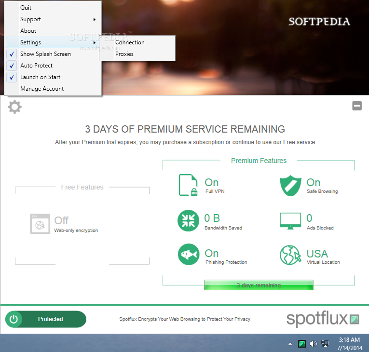Click the Free Features heading
This screenshot has height=352, width=369.
82,187
